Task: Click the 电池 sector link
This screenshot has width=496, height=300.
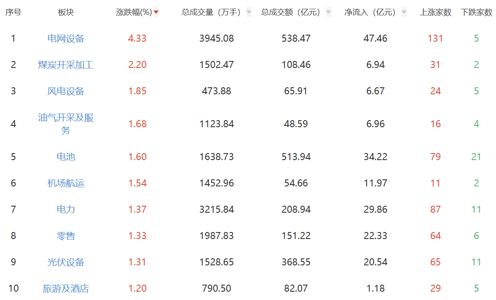Action: pyautogui.click(x=66, y=157)
